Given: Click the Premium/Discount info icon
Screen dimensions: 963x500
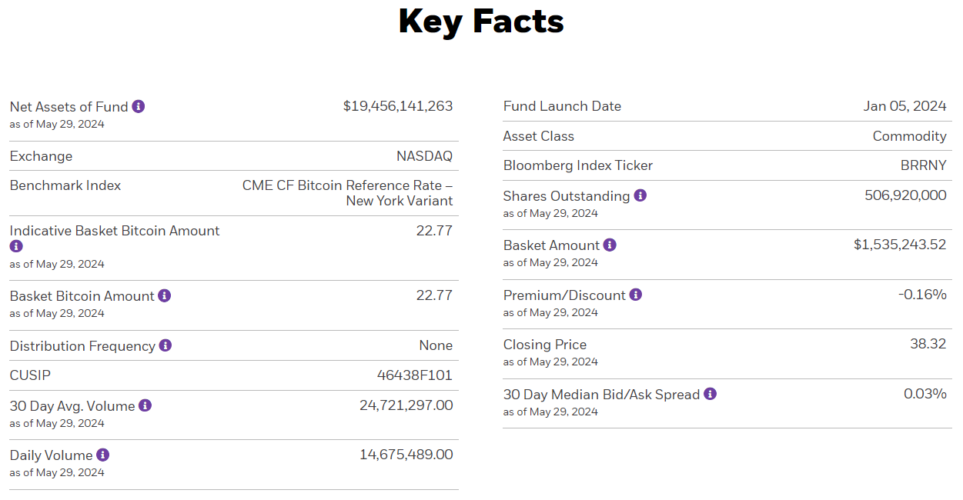Looking at the screenshot, I should 635,295.
